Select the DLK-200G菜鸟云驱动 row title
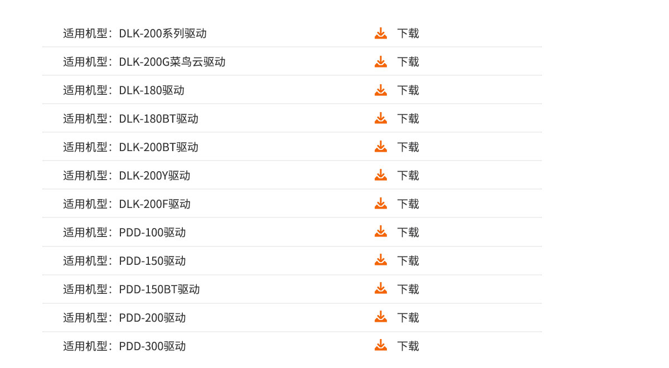Image resolution: width=669 pixels, height=368 pixels. (x=144, y=62)
